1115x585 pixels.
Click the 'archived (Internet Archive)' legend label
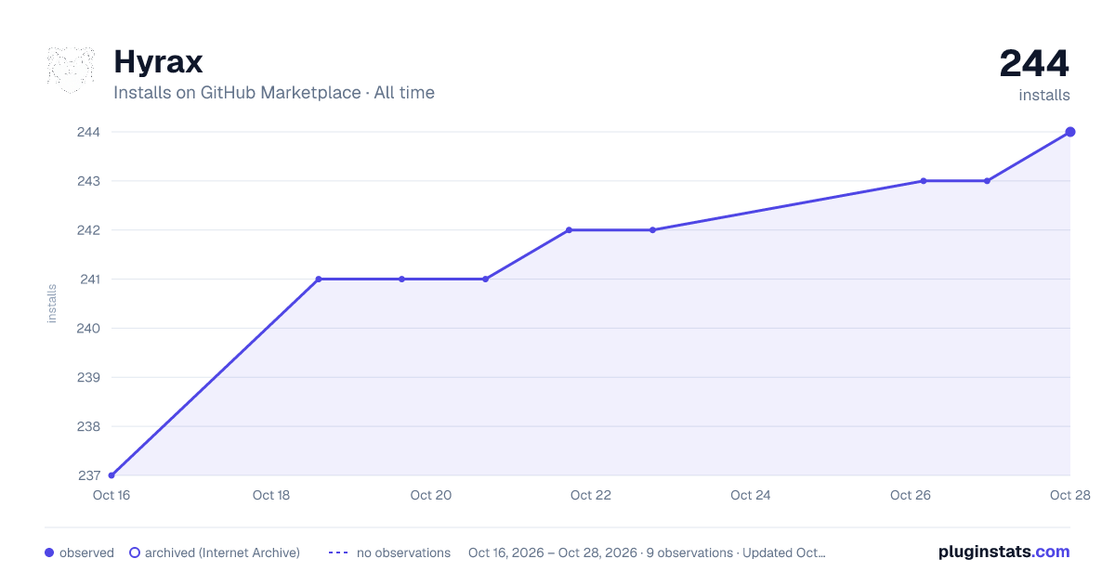[222, 552]
